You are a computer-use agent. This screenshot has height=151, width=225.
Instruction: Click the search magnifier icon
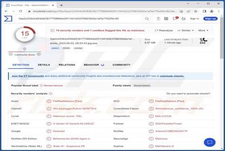pyautogui.click(x=147, y=18)
